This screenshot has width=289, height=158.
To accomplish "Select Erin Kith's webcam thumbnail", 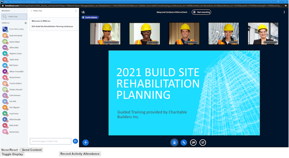I will [x=224, y=34].
